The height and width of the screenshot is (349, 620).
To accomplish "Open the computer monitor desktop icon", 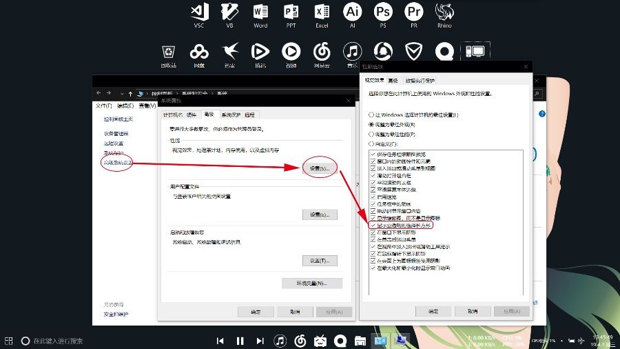I will (475, 52).
